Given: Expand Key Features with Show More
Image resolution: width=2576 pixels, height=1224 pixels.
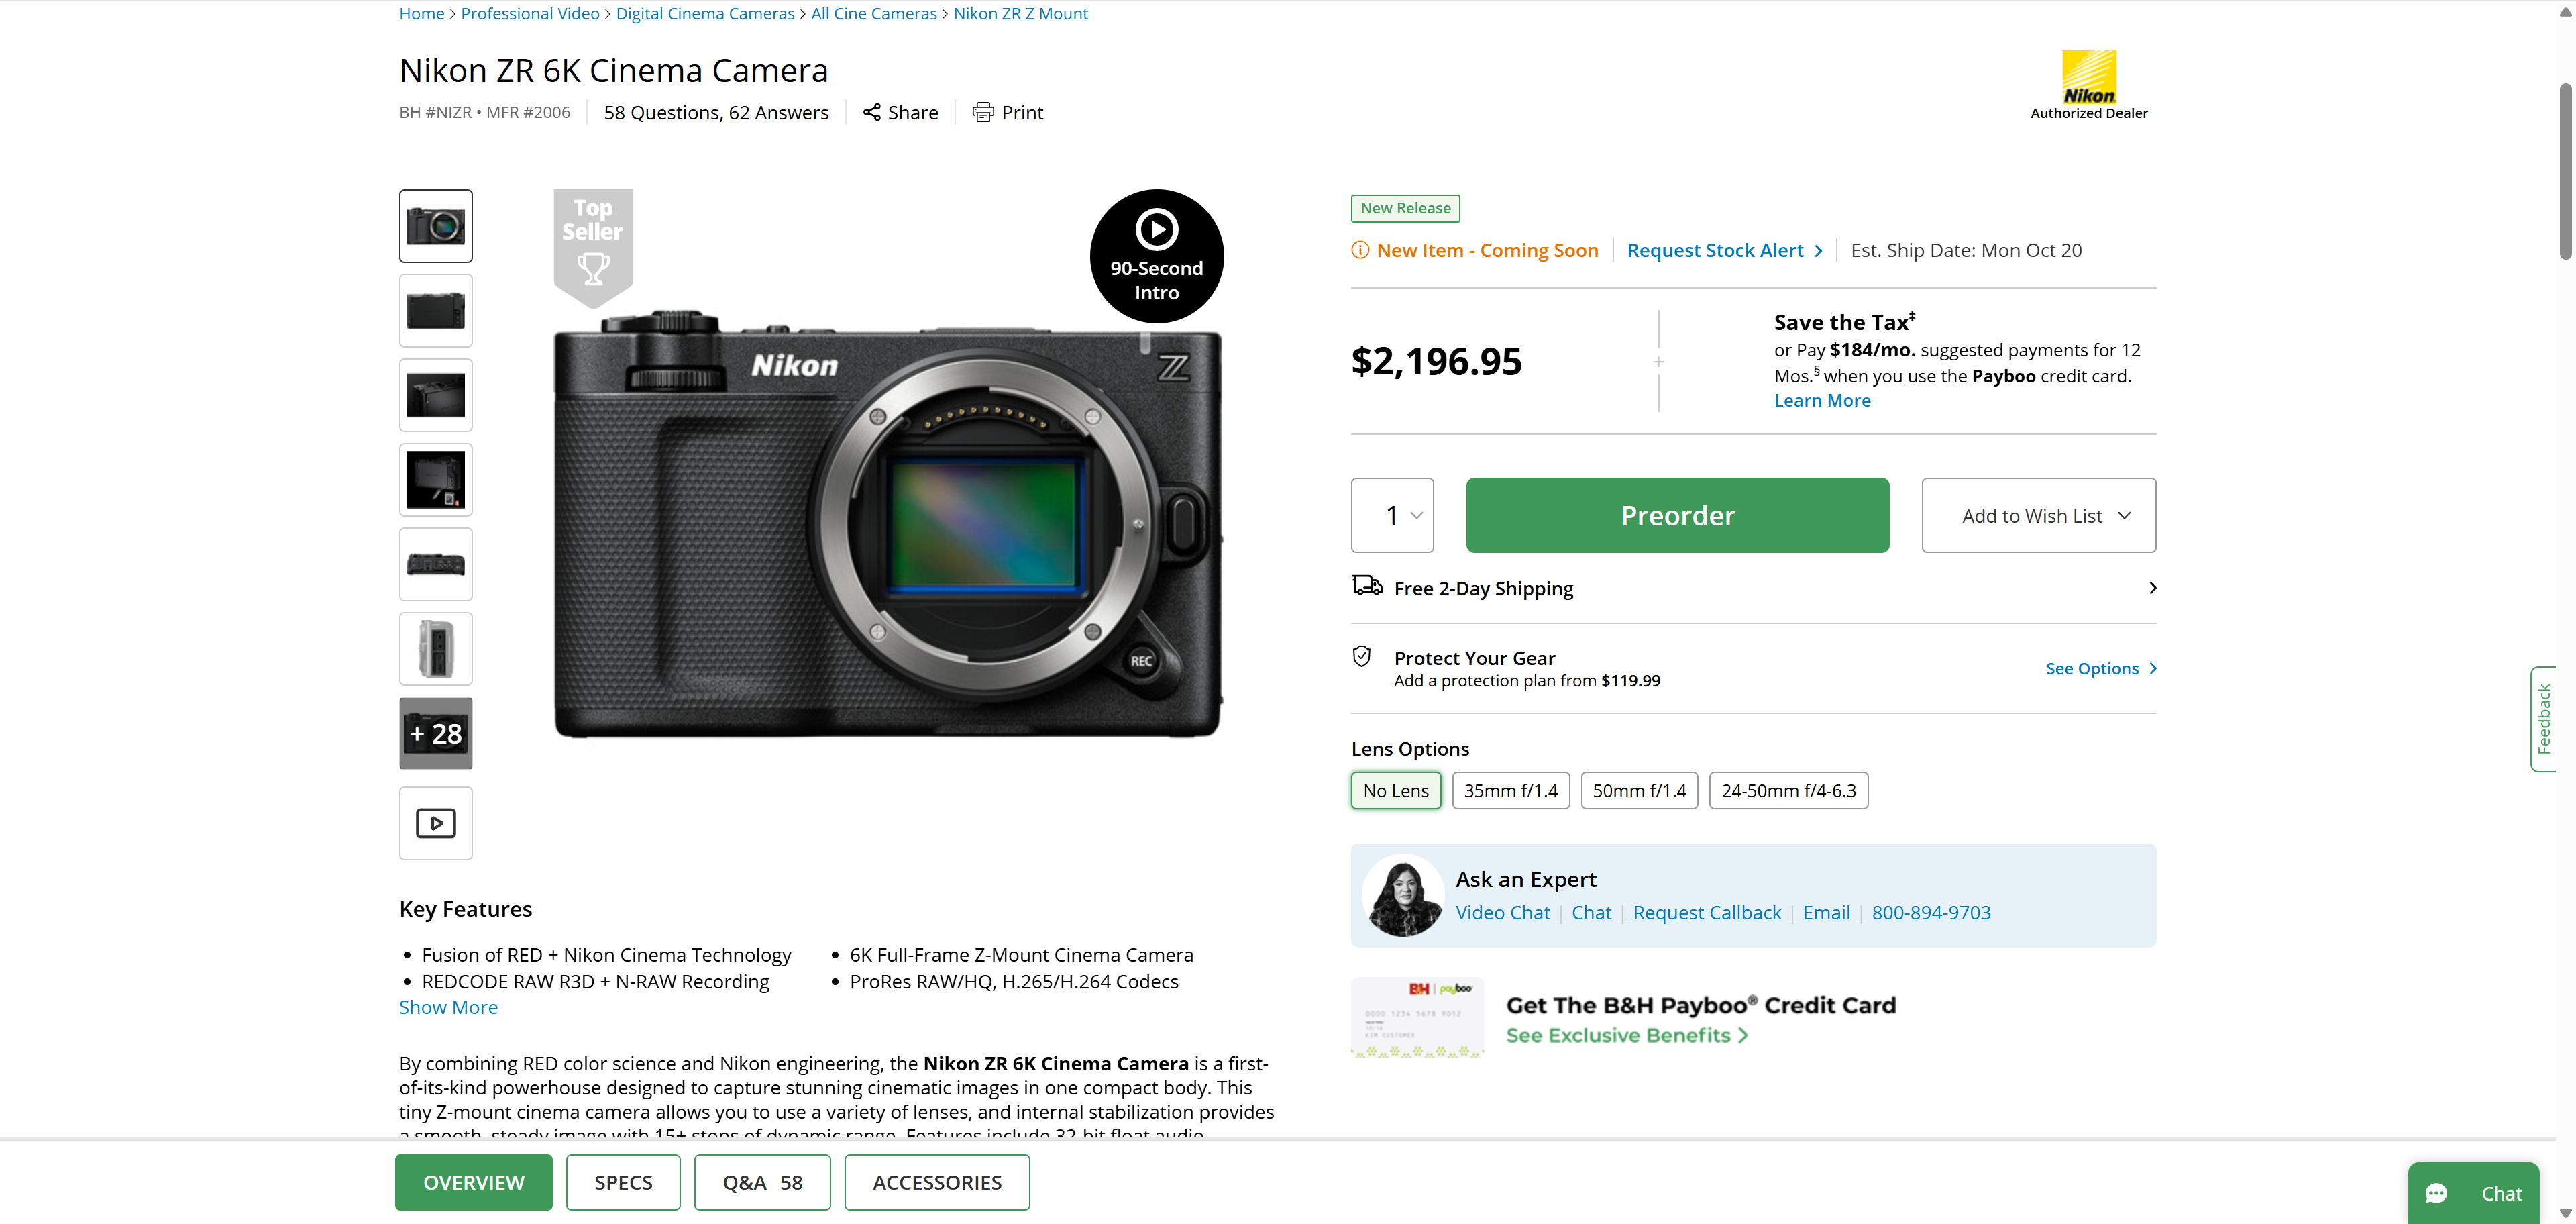Looking at the screenshot, I should [x=448, y=1007].
